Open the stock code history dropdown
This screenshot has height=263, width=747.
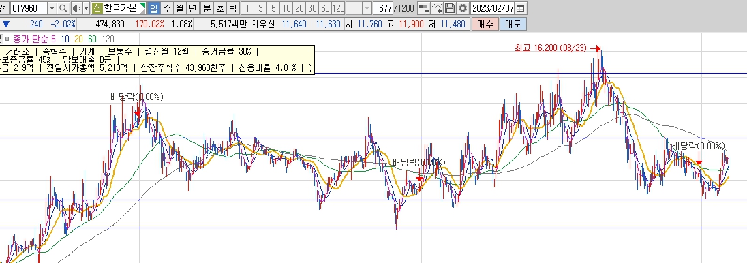coord(52,8)
